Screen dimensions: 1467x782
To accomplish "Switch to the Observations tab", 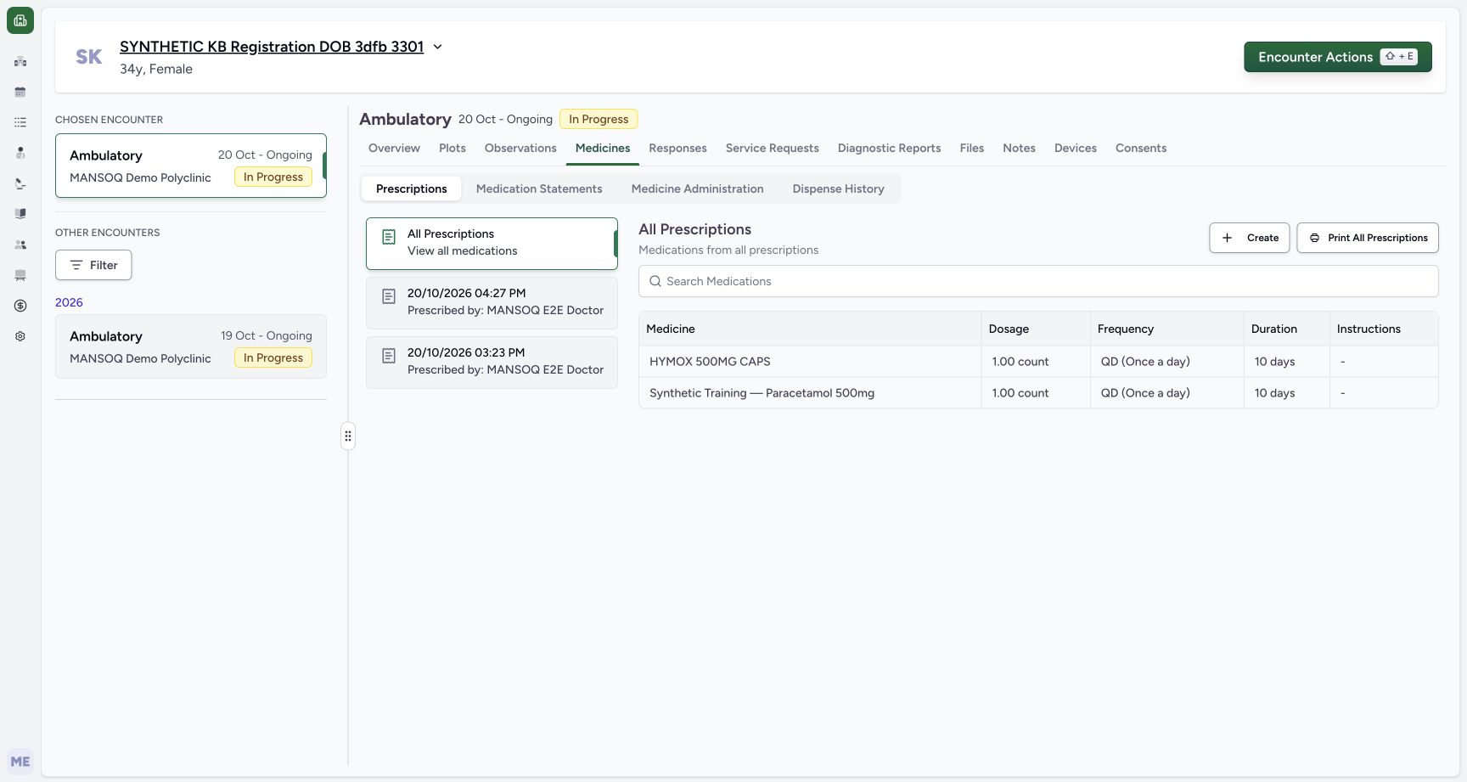I will tap(520, 148).
